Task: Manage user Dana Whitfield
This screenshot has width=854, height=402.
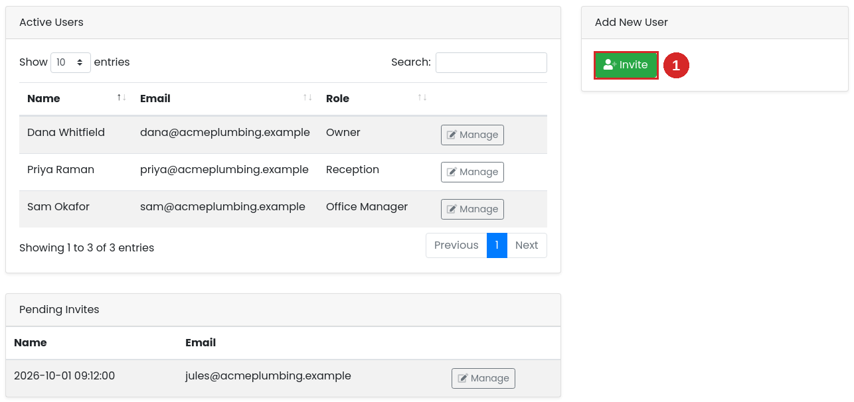Action: 472,135
